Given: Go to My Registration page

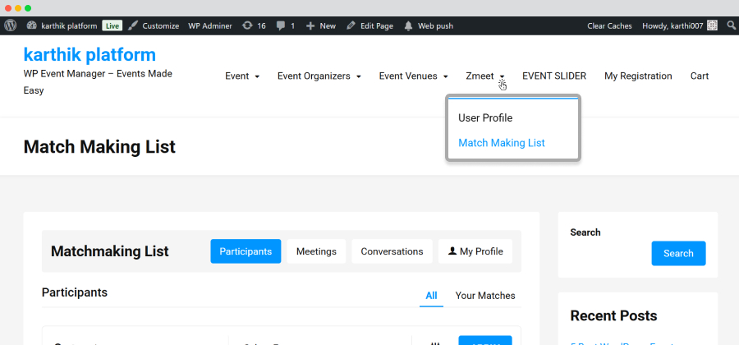Looking at the screenshot, I should (x=638, y=76).
